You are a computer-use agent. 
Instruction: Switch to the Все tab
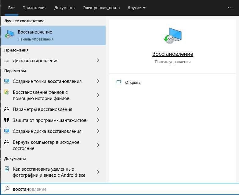click(x=11, y=8)
